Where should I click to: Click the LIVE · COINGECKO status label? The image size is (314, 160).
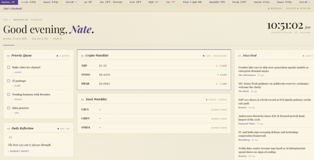click(x=215, y=56)
